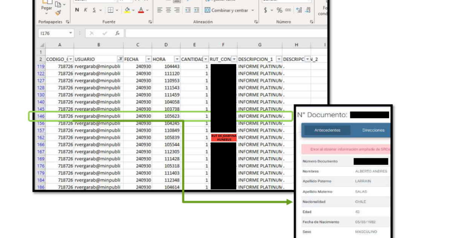The image size is (452, 238).
Task: Switch to the Direcciones tab
Action: pos(373,130)
